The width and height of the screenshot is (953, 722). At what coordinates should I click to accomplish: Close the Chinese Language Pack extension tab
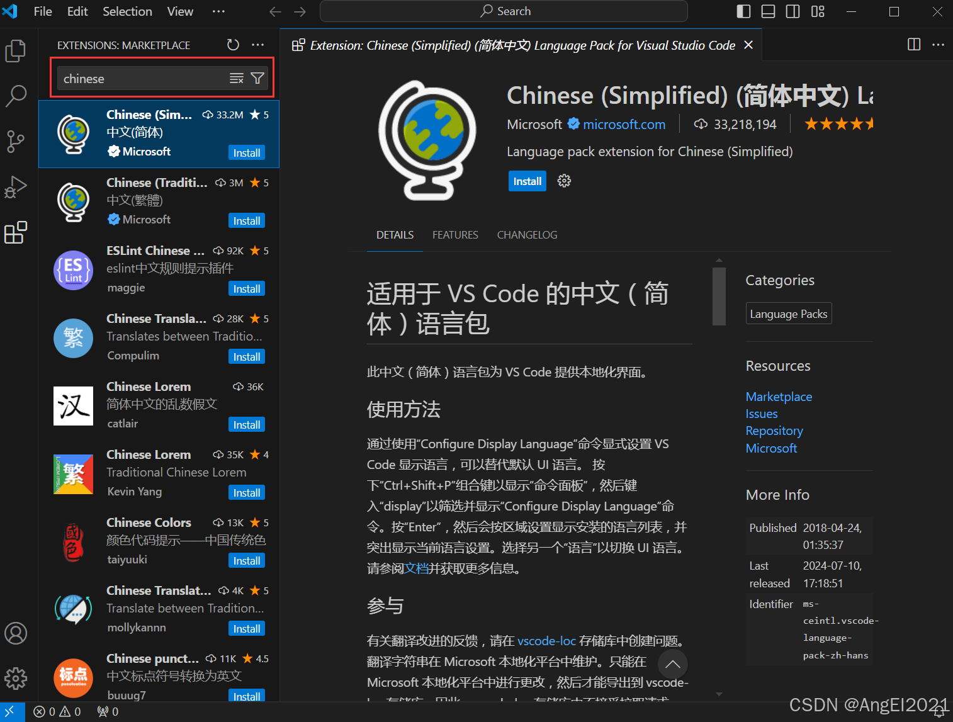[748, 45]
